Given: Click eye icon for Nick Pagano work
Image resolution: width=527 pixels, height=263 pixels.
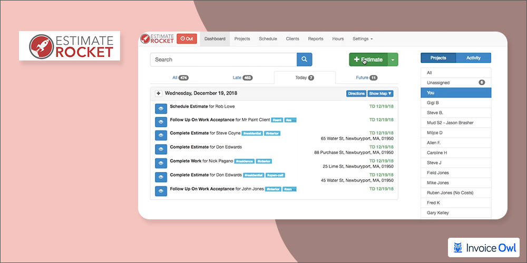Looking at the screenshot, I should tap(161, 163).
